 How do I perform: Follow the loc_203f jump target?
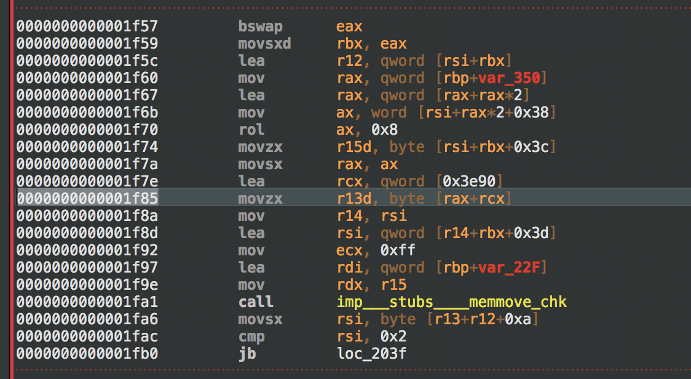pos(371,353)
